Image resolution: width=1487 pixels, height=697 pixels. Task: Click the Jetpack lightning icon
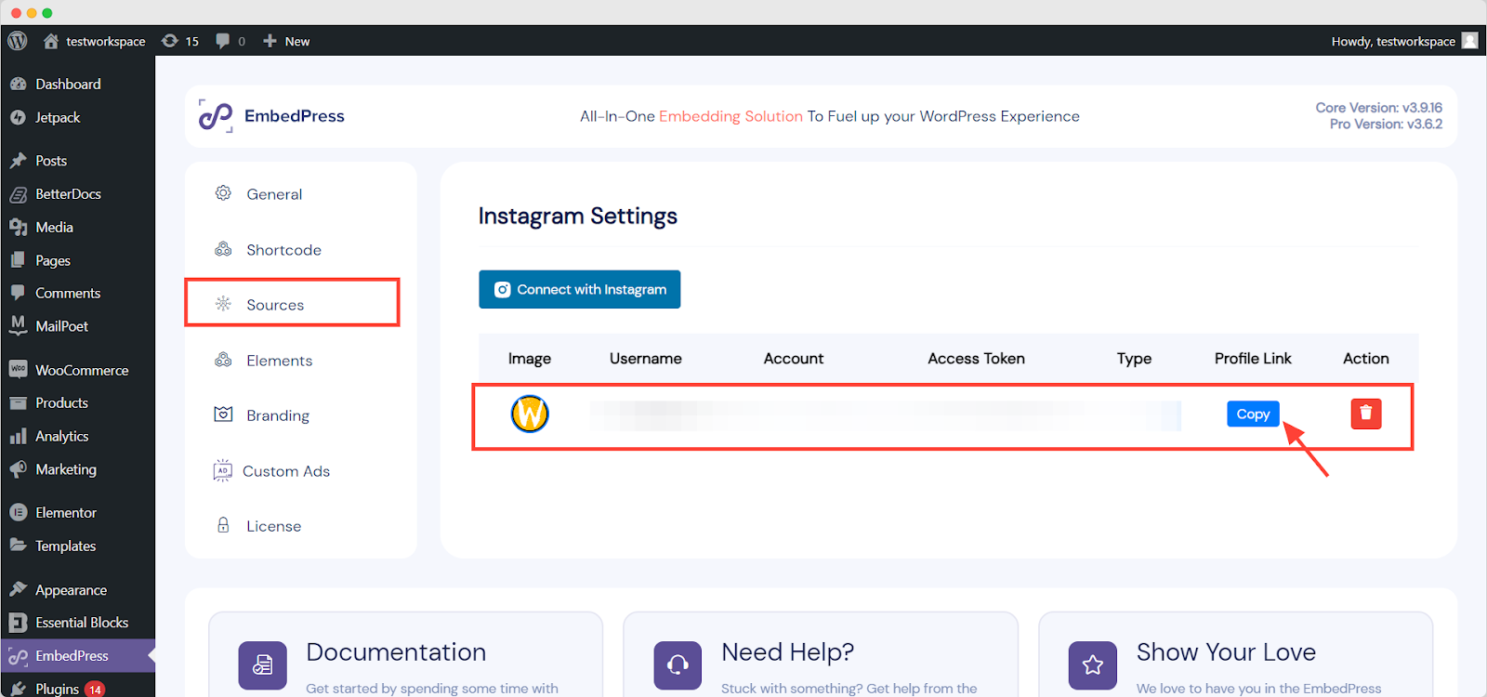[18, 117]
